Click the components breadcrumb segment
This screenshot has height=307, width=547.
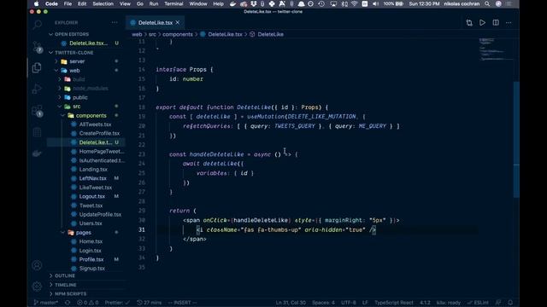pyautogui.click(x=177, y=34)
